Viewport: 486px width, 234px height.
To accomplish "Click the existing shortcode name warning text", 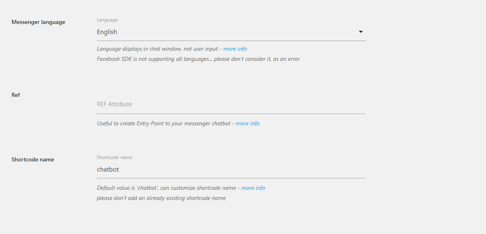I will pyautogui.click(x=161, y=198).
